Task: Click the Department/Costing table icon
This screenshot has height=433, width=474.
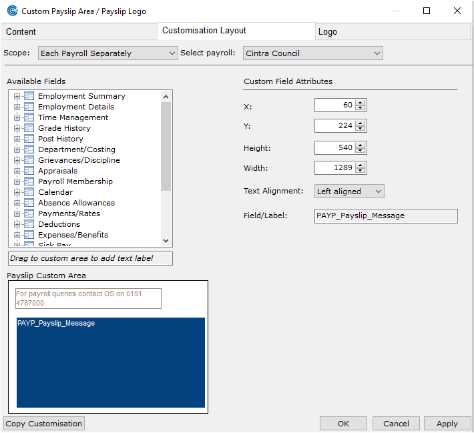Action: tap(29, 149)
